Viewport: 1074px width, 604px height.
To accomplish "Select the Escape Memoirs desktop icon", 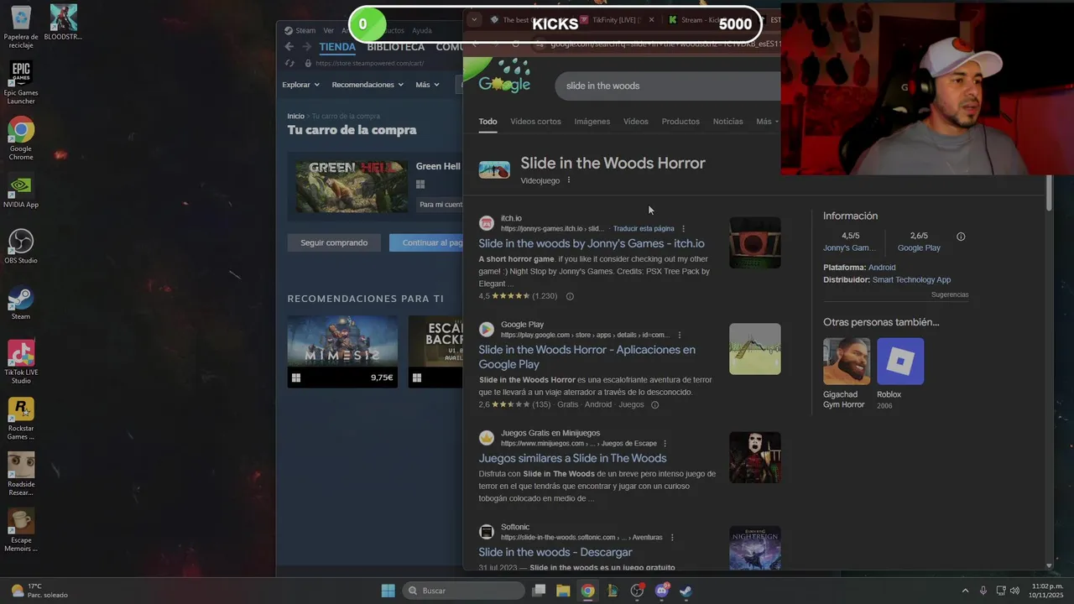I will (x=21, y=530).
